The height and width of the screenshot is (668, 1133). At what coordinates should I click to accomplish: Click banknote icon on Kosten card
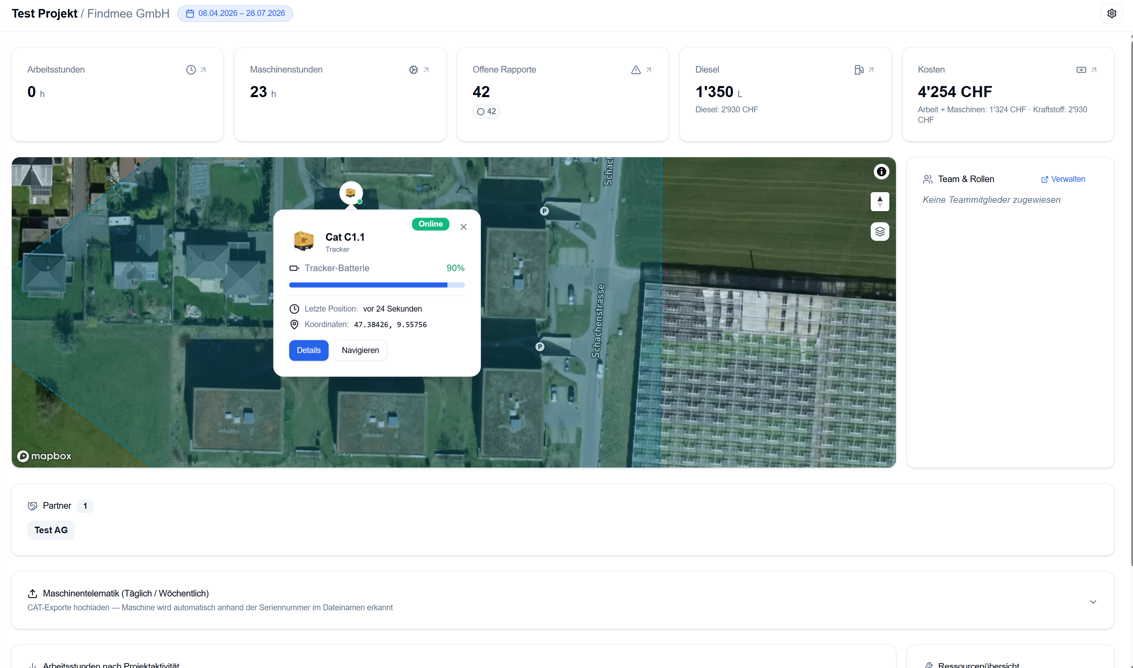[x=1081, y=70]
